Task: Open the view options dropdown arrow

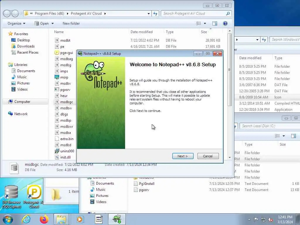Action: pos(205,23)
